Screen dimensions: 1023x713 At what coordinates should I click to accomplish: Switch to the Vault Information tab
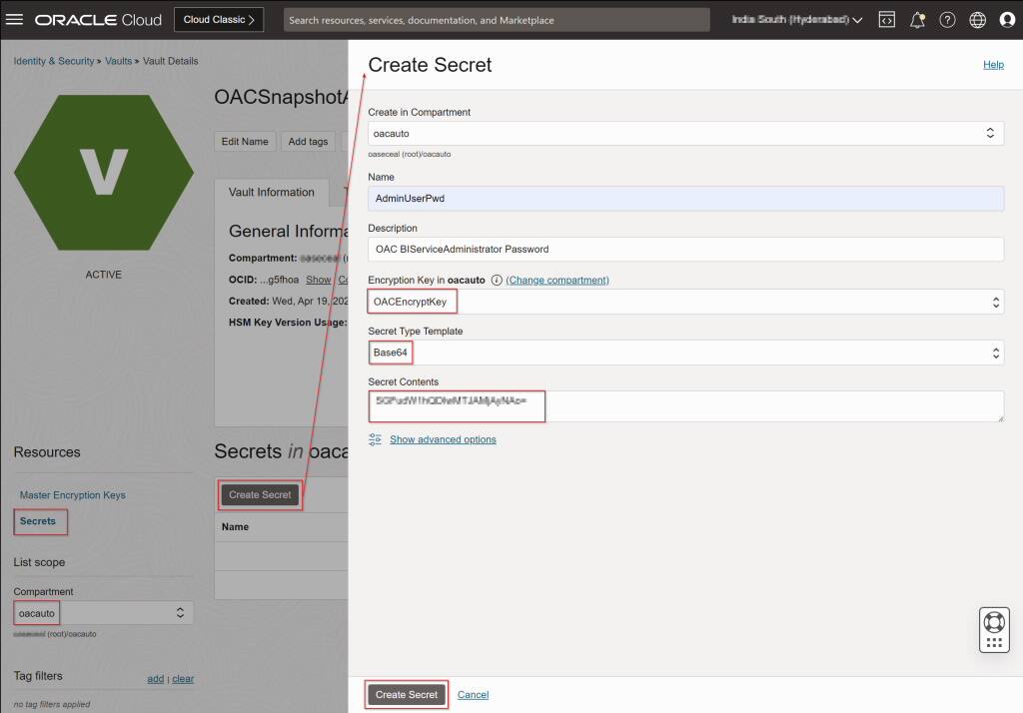pyautogui.click(x=274, y=192)
